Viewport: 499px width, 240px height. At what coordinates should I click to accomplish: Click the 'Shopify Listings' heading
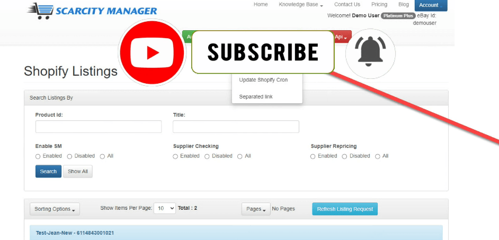click(70, 72)
